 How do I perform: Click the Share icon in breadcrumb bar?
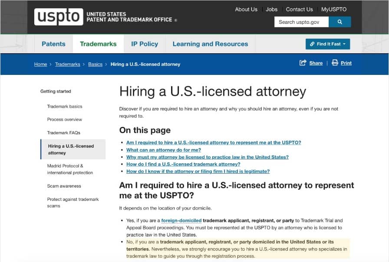pos(303,63)
